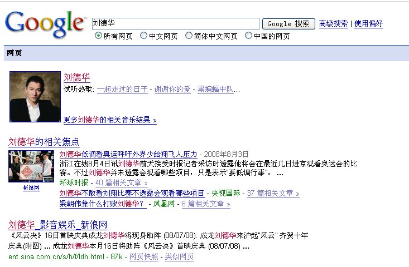Click the news photo thumbnail above 新浪网
Image resolution: width=409 pixels, height=267 pixels.
point(31,166)
